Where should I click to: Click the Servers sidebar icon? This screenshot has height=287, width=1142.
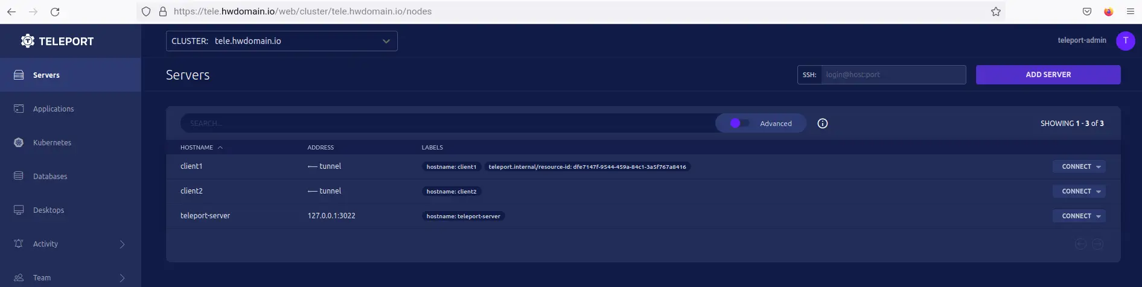click(19, 75)
